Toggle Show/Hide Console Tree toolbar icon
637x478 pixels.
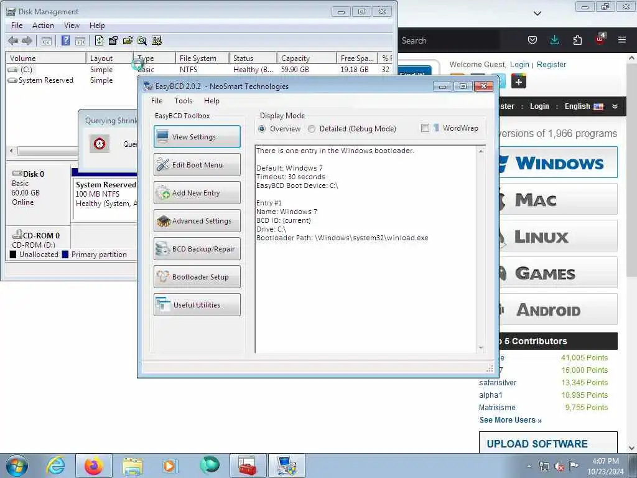[46, 40]
